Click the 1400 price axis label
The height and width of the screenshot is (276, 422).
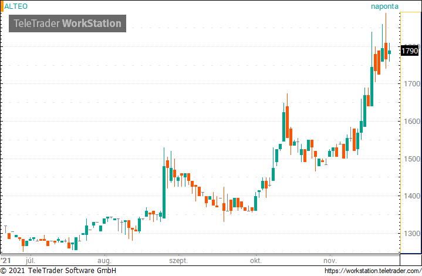(412, 196)
